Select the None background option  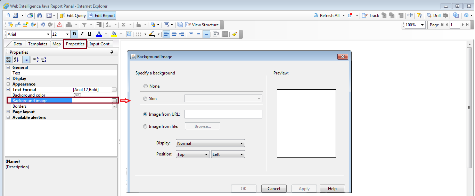click(x=146, y=86)
